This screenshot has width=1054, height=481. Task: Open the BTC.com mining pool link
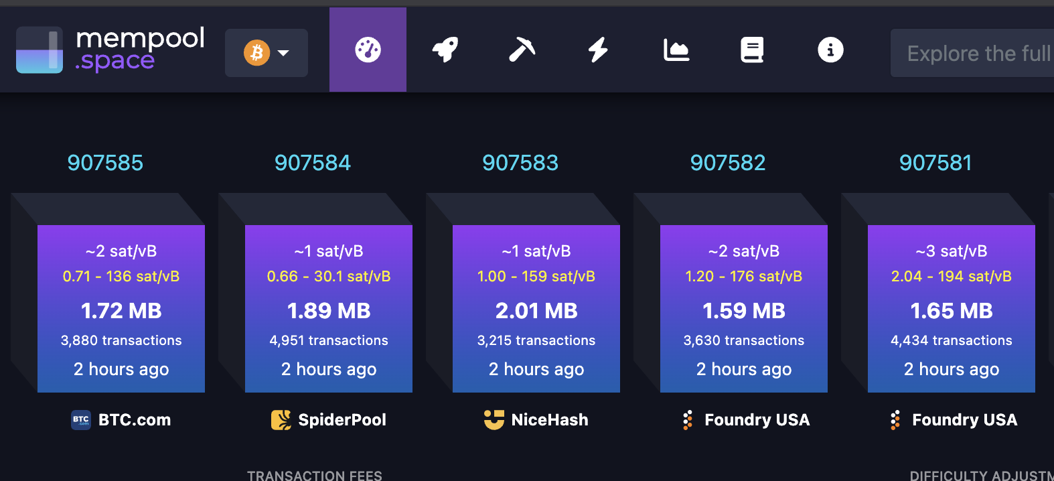pyautogui.click(x=121, y=420)
